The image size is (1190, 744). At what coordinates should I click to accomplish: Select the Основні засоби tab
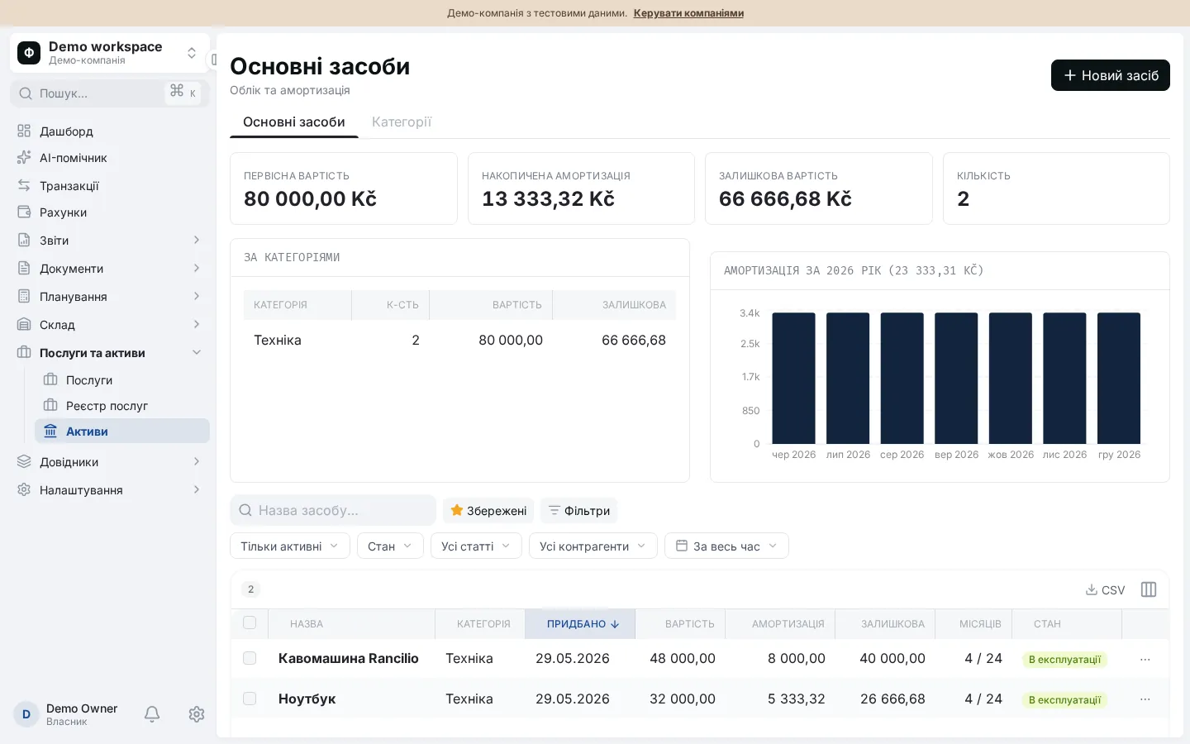294,122
